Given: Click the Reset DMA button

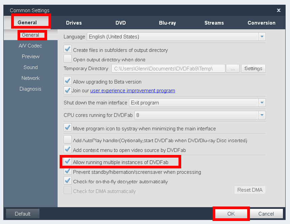Looking at the screenshot, I should pyautogui.click(x=250, y=190).
